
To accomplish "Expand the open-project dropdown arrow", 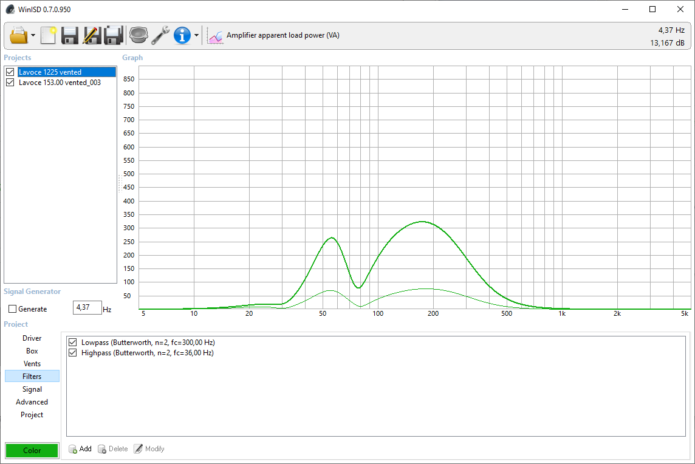I will 33,35.
